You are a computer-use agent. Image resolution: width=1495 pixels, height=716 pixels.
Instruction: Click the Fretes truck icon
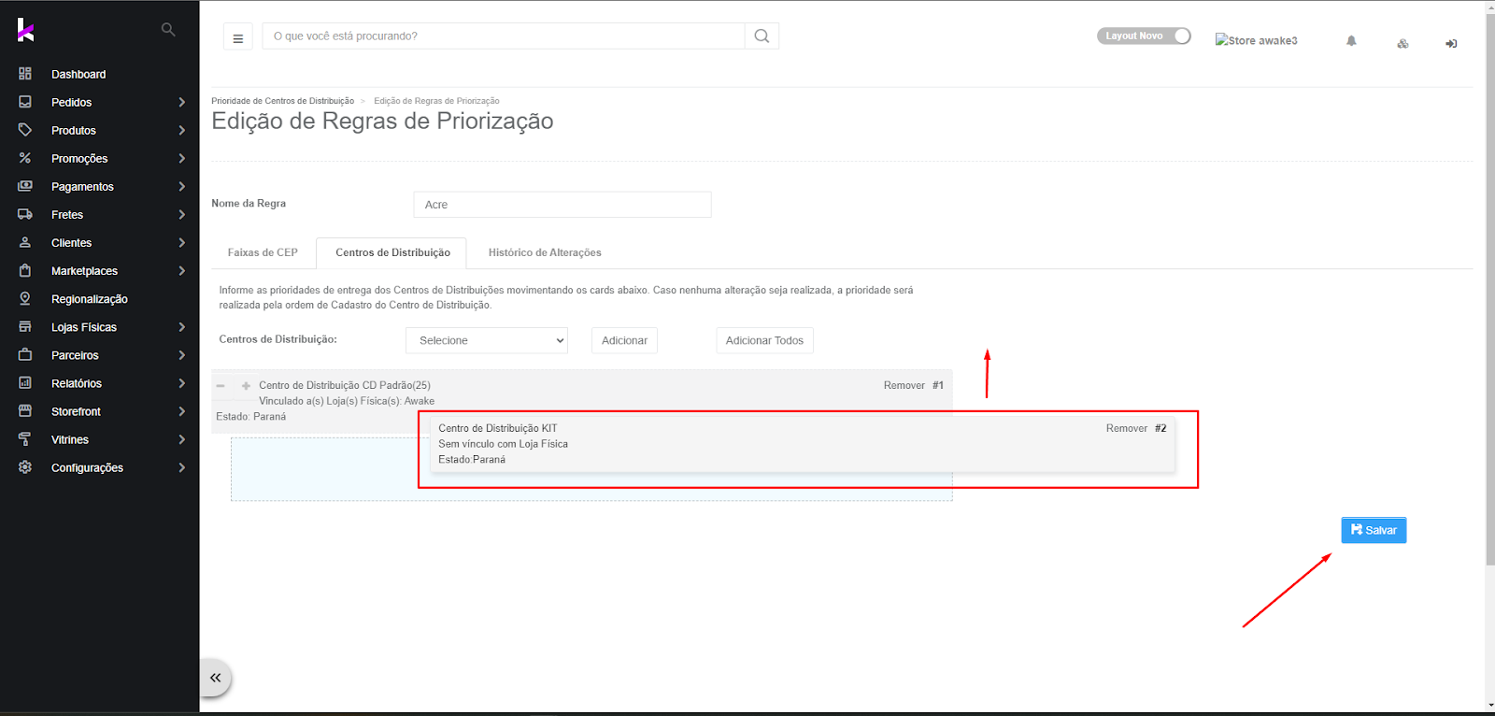(25, 214)
